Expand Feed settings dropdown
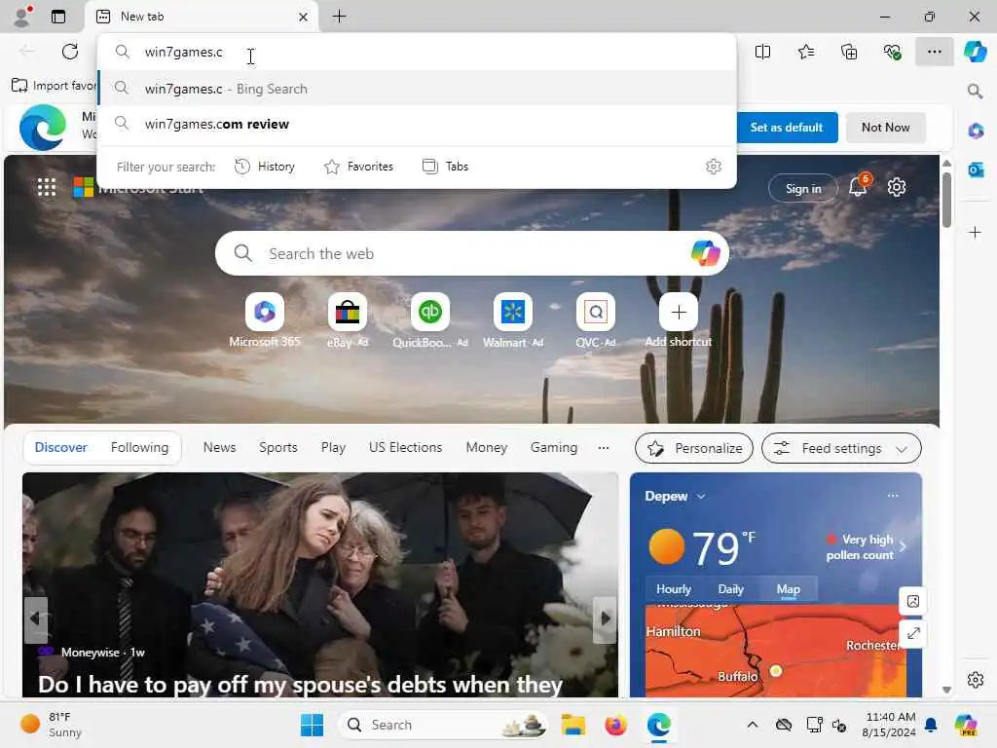Screen dimensions: 997x748 click(x=841, y=448)
